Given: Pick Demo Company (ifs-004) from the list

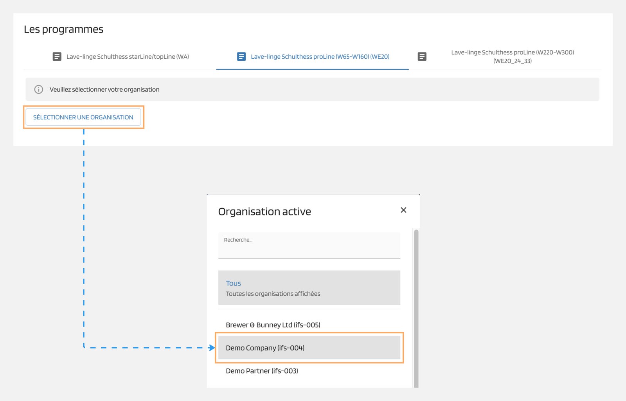Looking at the screenshot, I should click(265, 348).
